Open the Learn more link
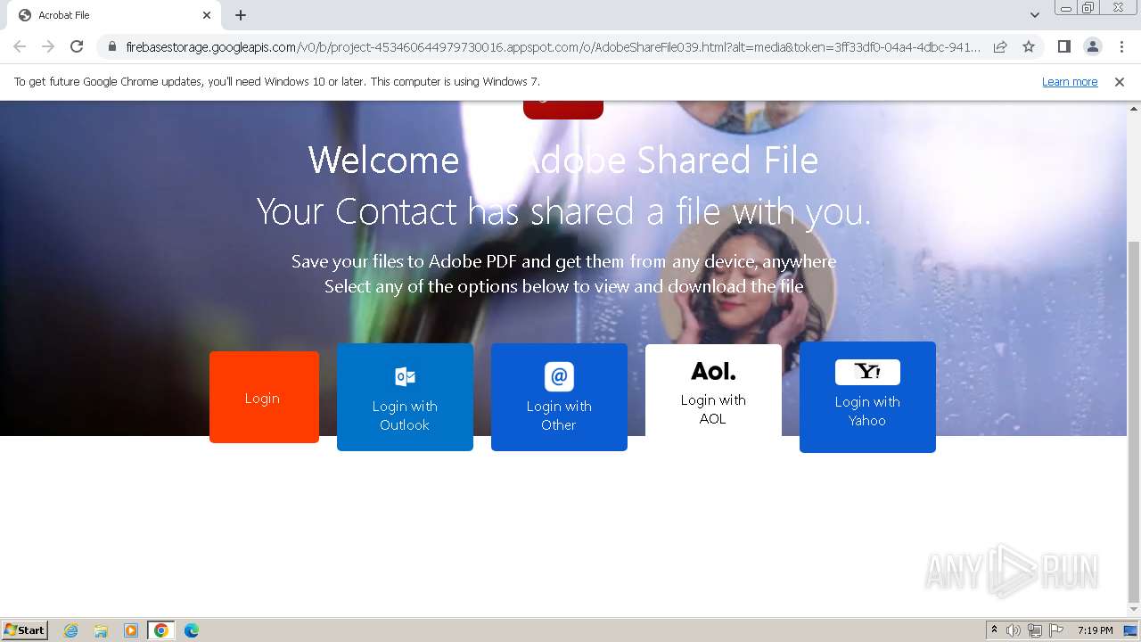 pyautogui.click(x=1070, y=82)
